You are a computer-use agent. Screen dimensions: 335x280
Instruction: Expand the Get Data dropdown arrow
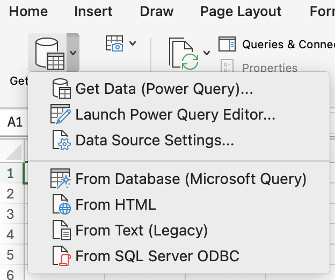click(73, 53)
